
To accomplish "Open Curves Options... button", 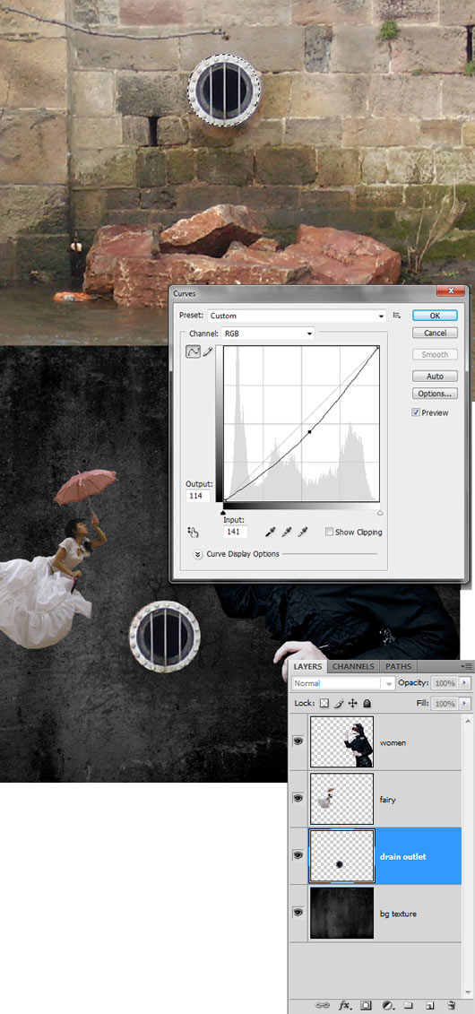I will coord(435,394).
